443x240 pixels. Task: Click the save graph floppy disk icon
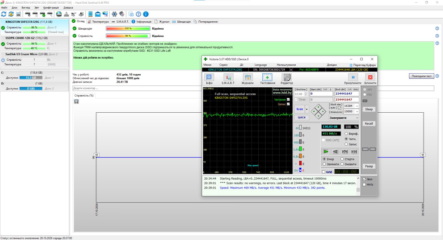coord(76,102)
